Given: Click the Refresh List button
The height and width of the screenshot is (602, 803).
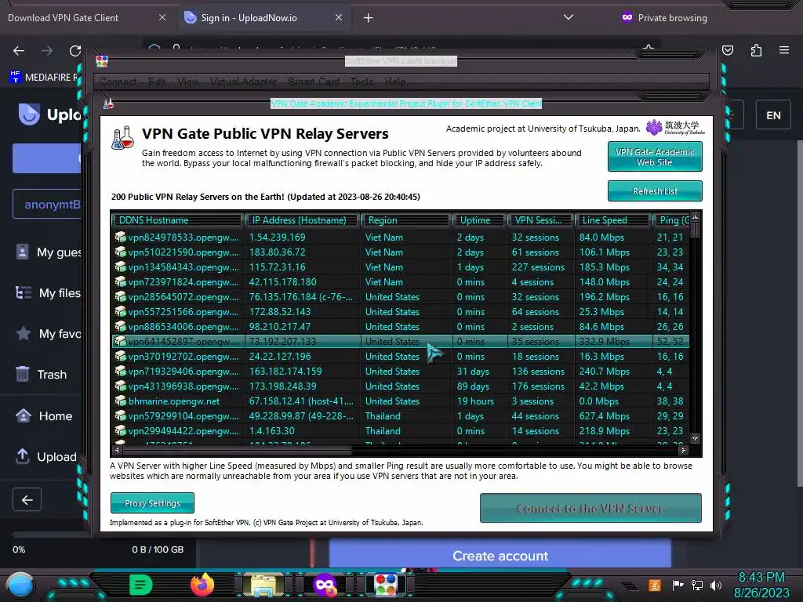Looking at the screenshot, I should click(655, 191).
